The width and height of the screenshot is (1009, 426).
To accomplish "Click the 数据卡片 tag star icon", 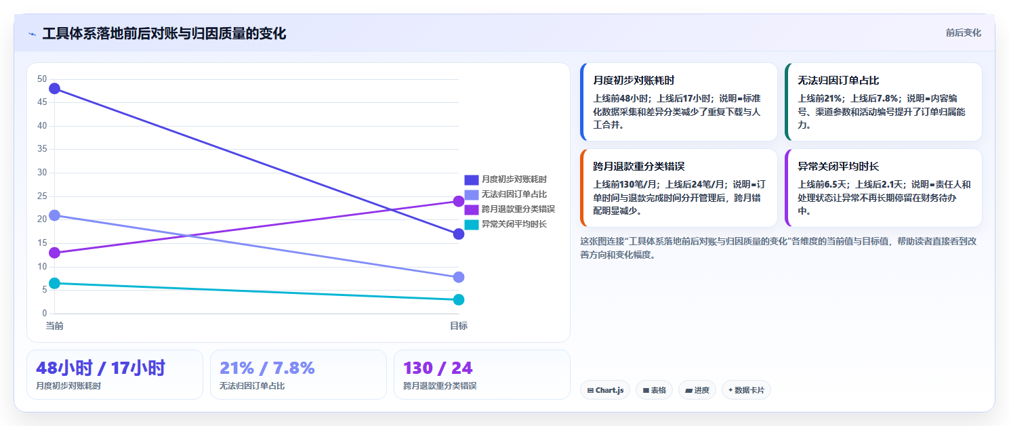I will click(x=730, y=390).
